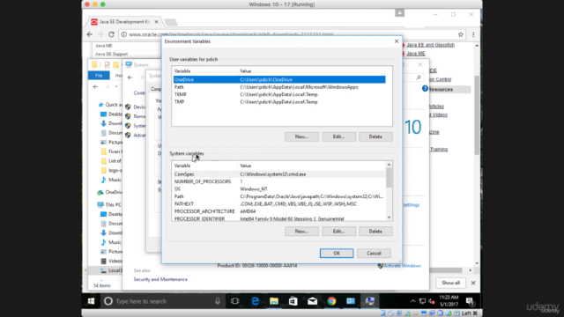Open Music under Quick access in File Explorer
This screenshot has height=317, width=564.
click(111, 180)
